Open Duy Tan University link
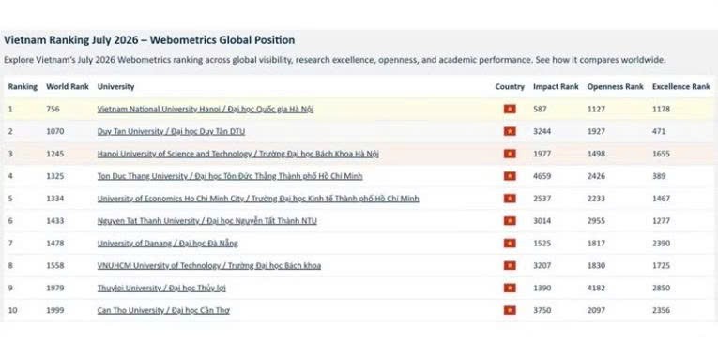Viewport: 718px width, 356px height. pos(171,131)
